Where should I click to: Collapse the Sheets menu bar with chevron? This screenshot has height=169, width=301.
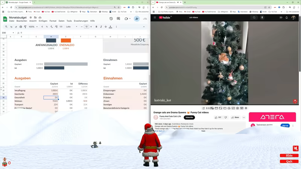click(144, 27)
